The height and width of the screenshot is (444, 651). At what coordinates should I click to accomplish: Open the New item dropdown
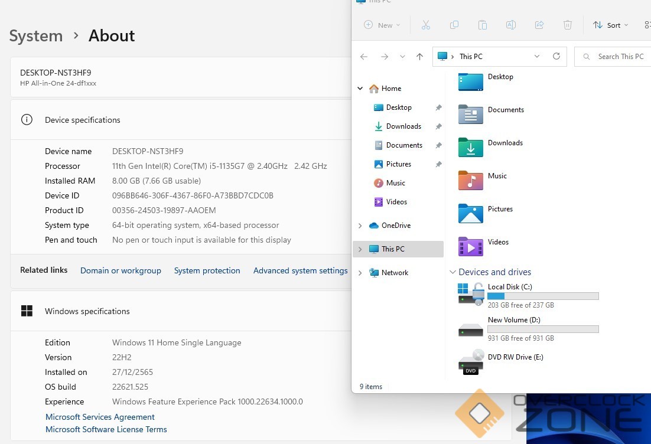click(x=382, y=25)
